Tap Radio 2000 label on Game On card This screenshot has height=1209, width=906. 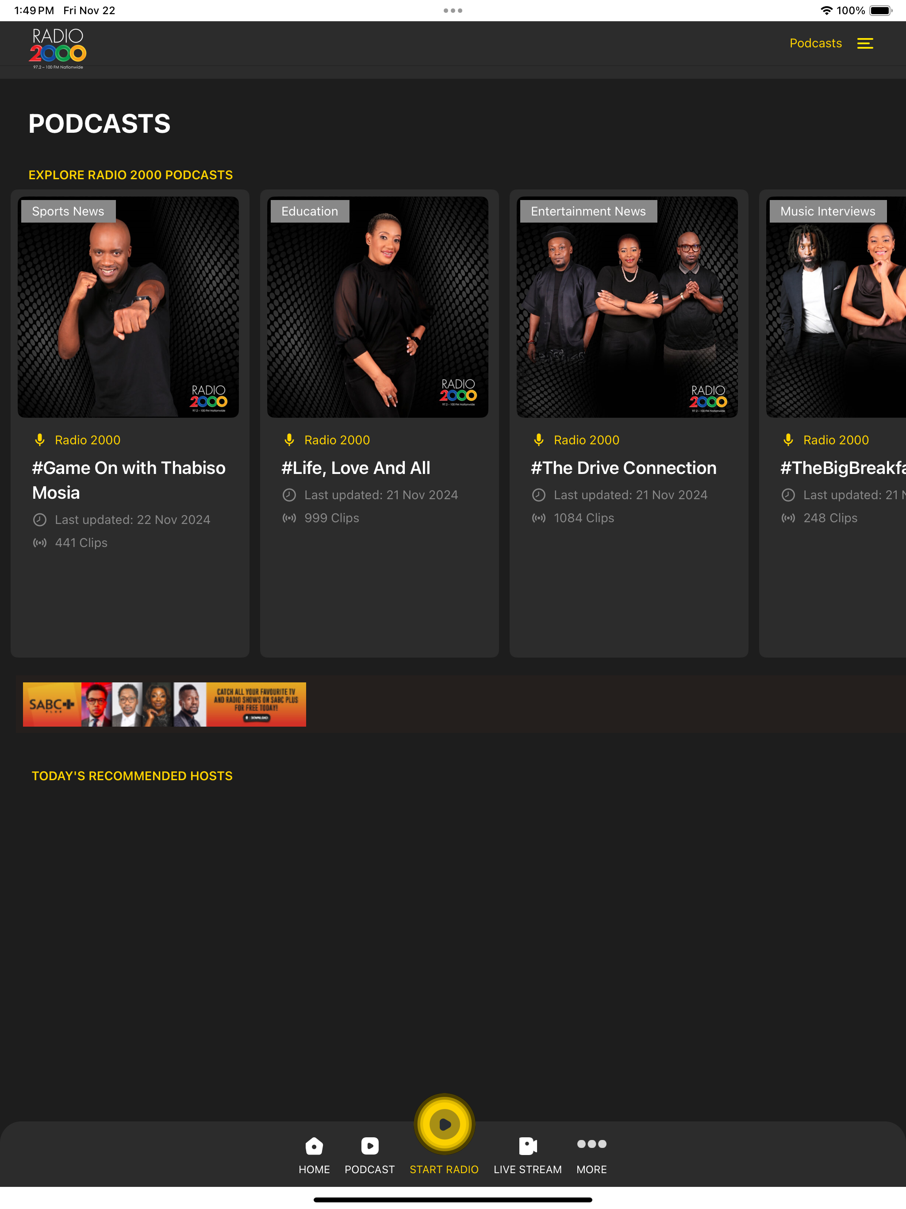point(88,440)
